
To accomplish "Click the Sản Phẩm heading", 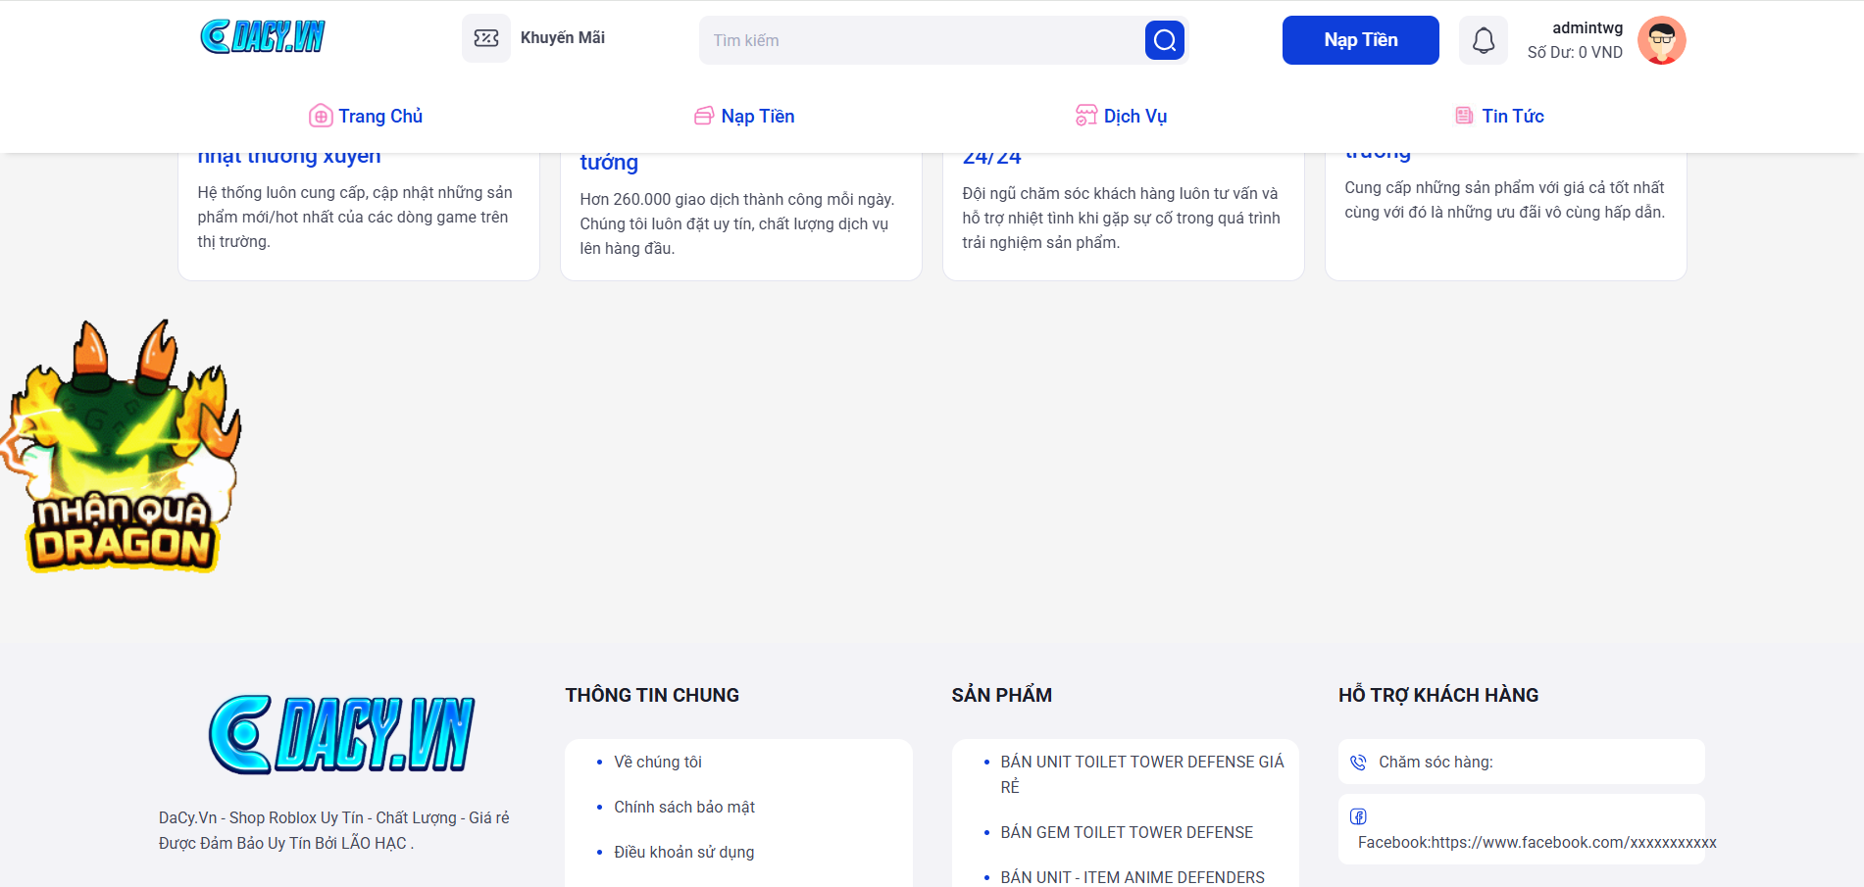I will (1001, 695).
